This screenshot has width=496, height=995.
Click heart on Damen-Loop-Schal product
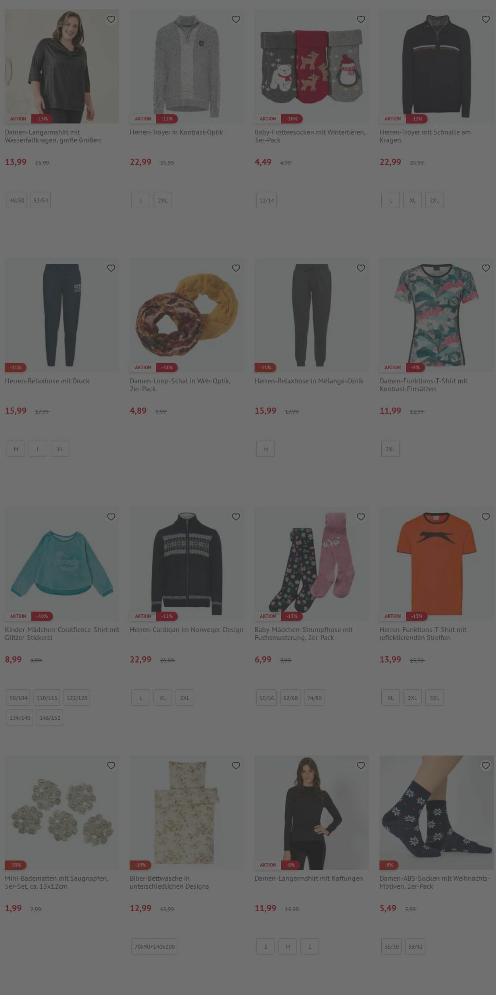pyautogui.click(x=236, y=268)
